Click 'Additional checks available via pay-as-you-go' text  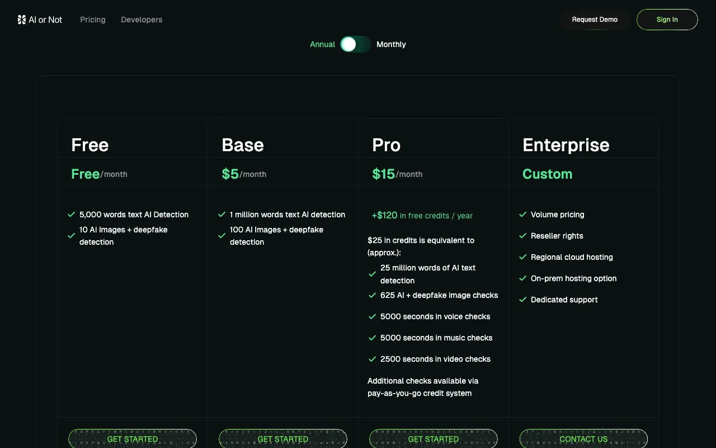(x=423, y=387)
